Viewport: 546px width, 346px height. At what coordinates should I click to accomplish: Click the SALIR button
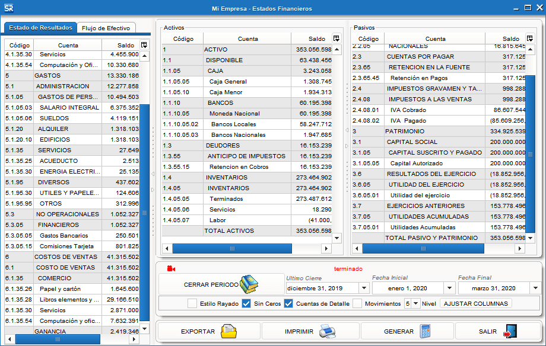(x=498, y=331)
